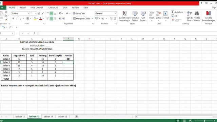Open Find & Select
The image size is (217, 122).
(x=197, y=16)
